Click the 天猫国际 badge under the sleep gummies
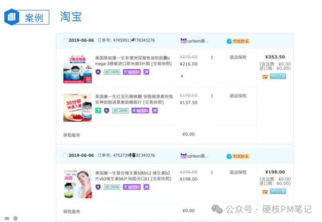This screenshot has width=322, height=222. (x=140, y=111)
